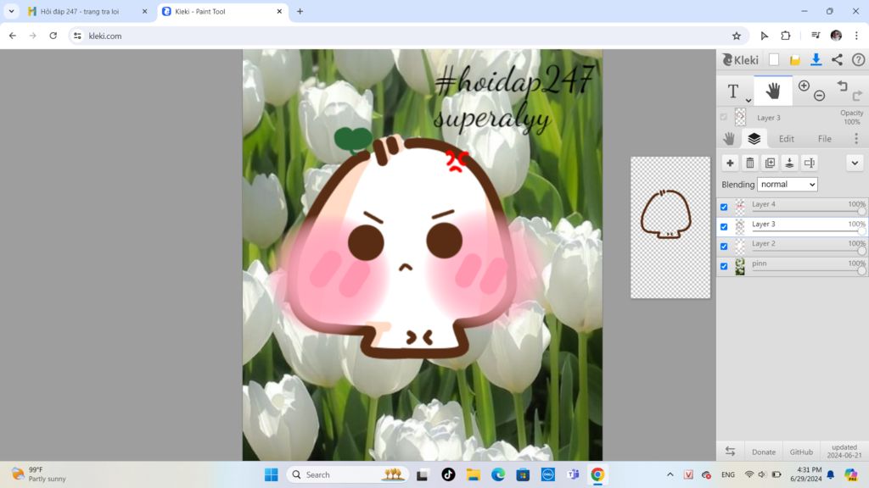
Task: Open the weather widget
Action: [x=39, y=474]
